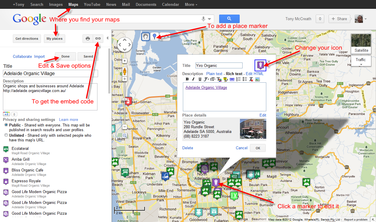Apply Bold formatting in description toolbar
Screen dimensions: 376x222
(187, 79)
